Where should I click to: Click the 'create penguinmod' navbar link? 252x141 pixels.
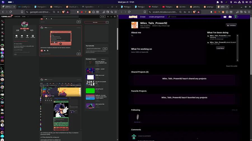(157, 17)
